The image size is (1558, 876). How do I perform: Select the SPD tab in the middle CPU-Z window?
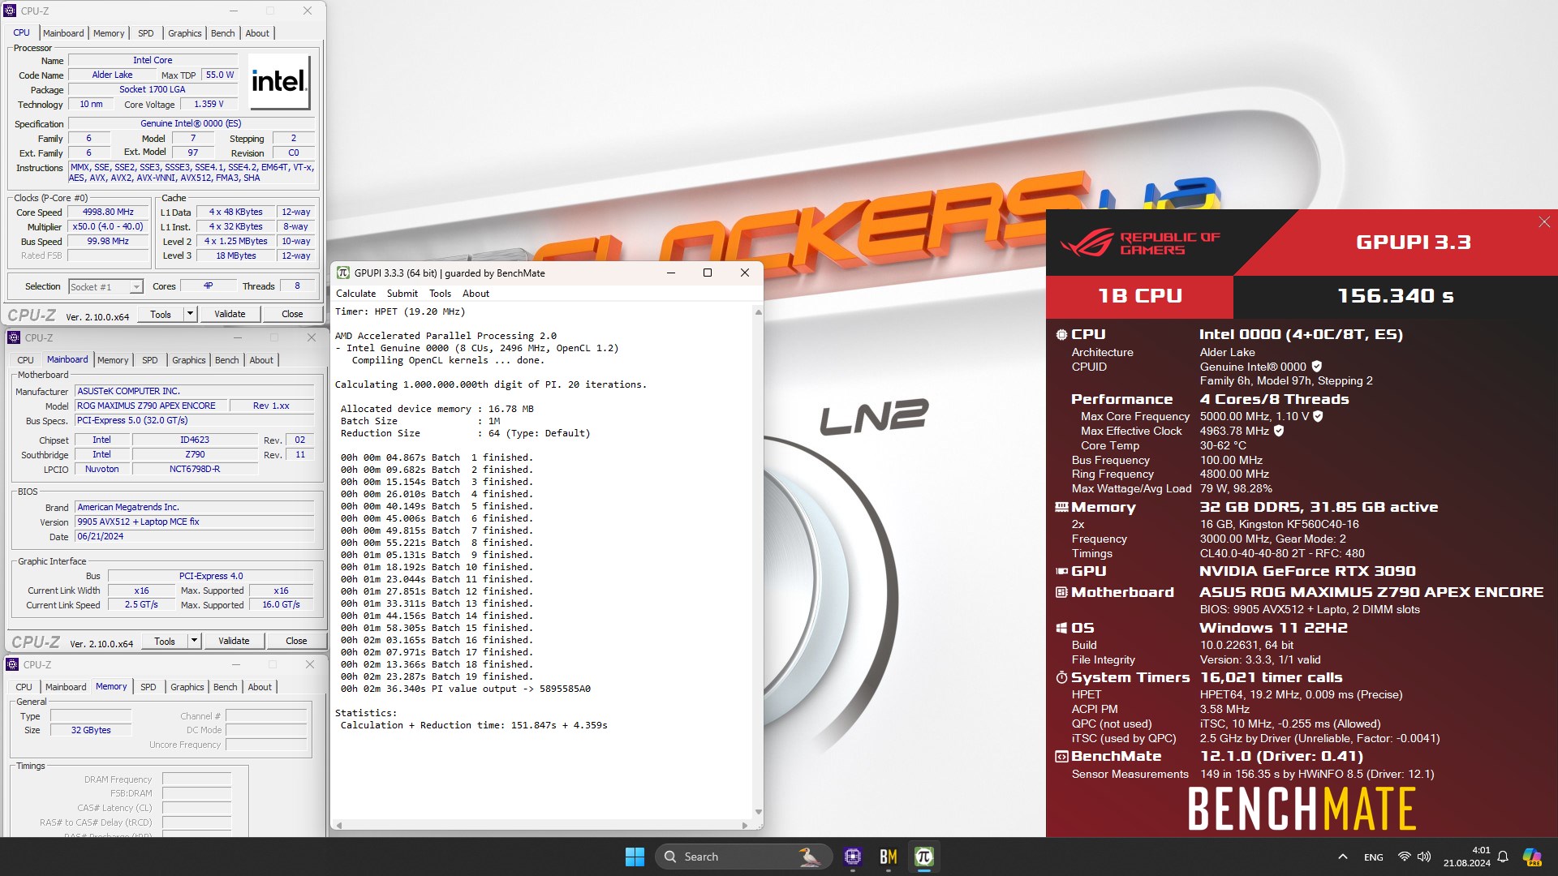(x=150, y=360)
